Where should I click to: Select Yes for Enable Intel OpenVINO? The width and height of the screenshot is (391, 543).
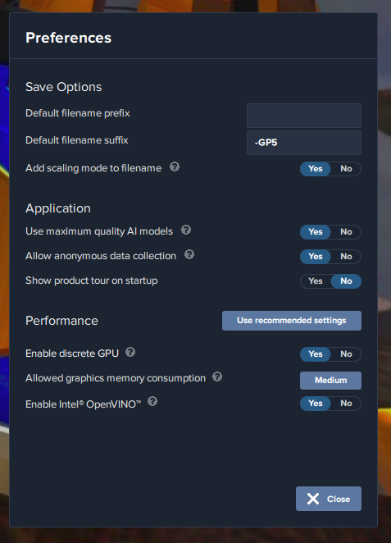point(316,403)
